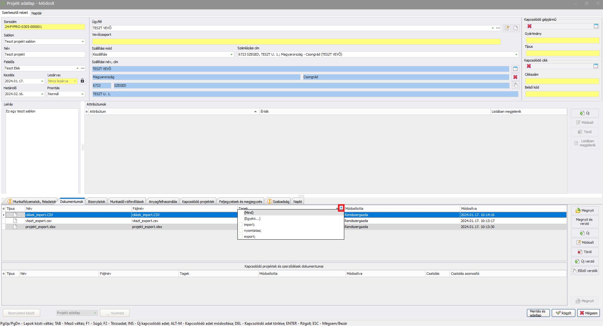Check the export; filter option
603x326 pixels.
coord(241,236)
